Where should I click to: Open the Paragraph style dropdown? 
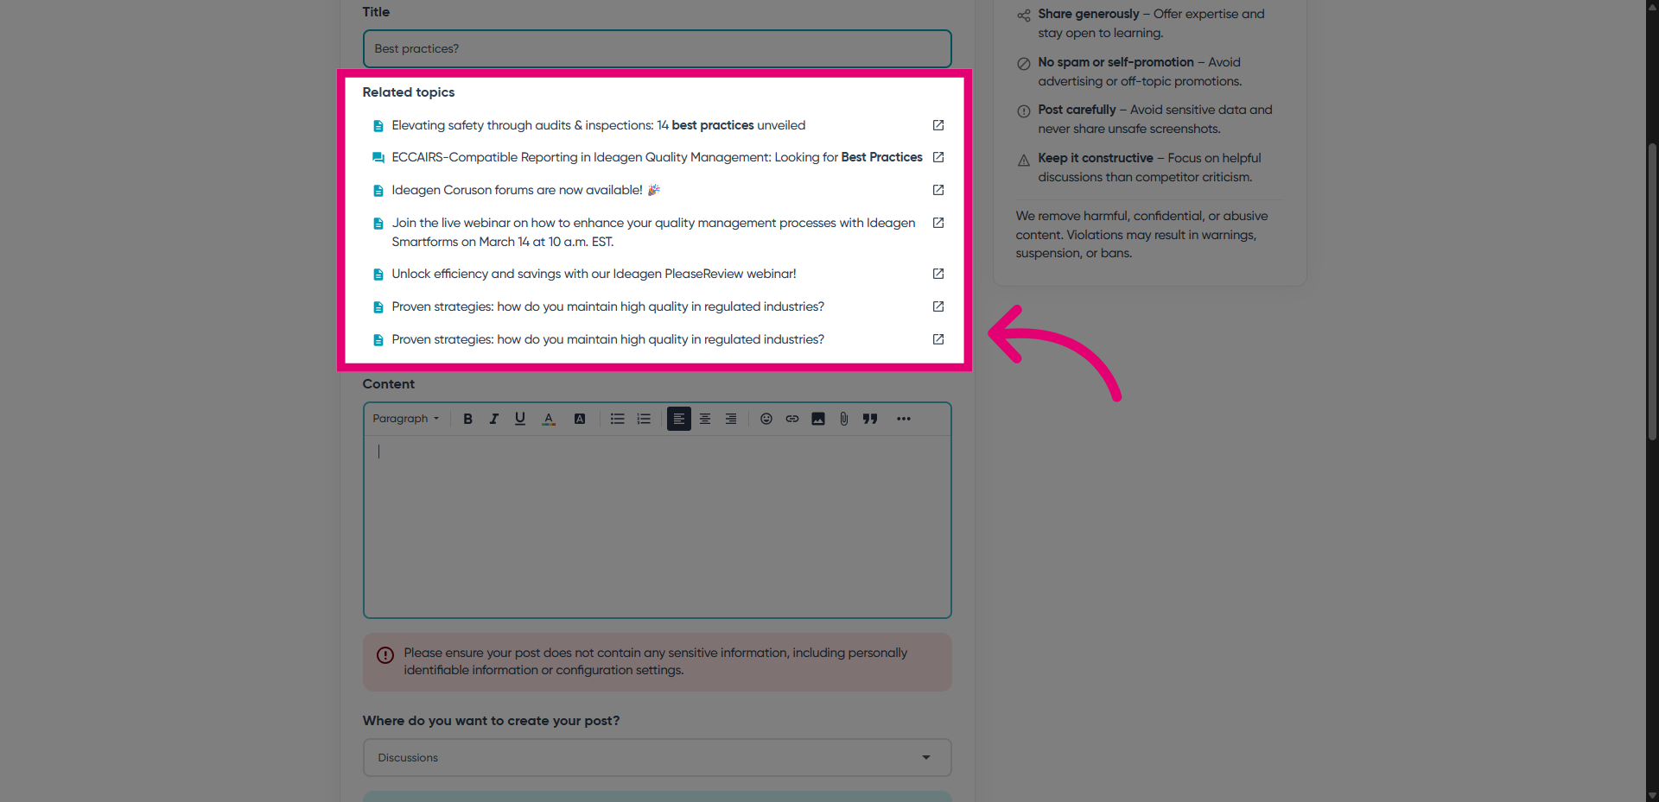point(406,419)
